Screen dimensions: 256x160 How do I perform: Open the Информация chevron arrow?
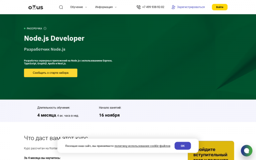pos(116,7)
